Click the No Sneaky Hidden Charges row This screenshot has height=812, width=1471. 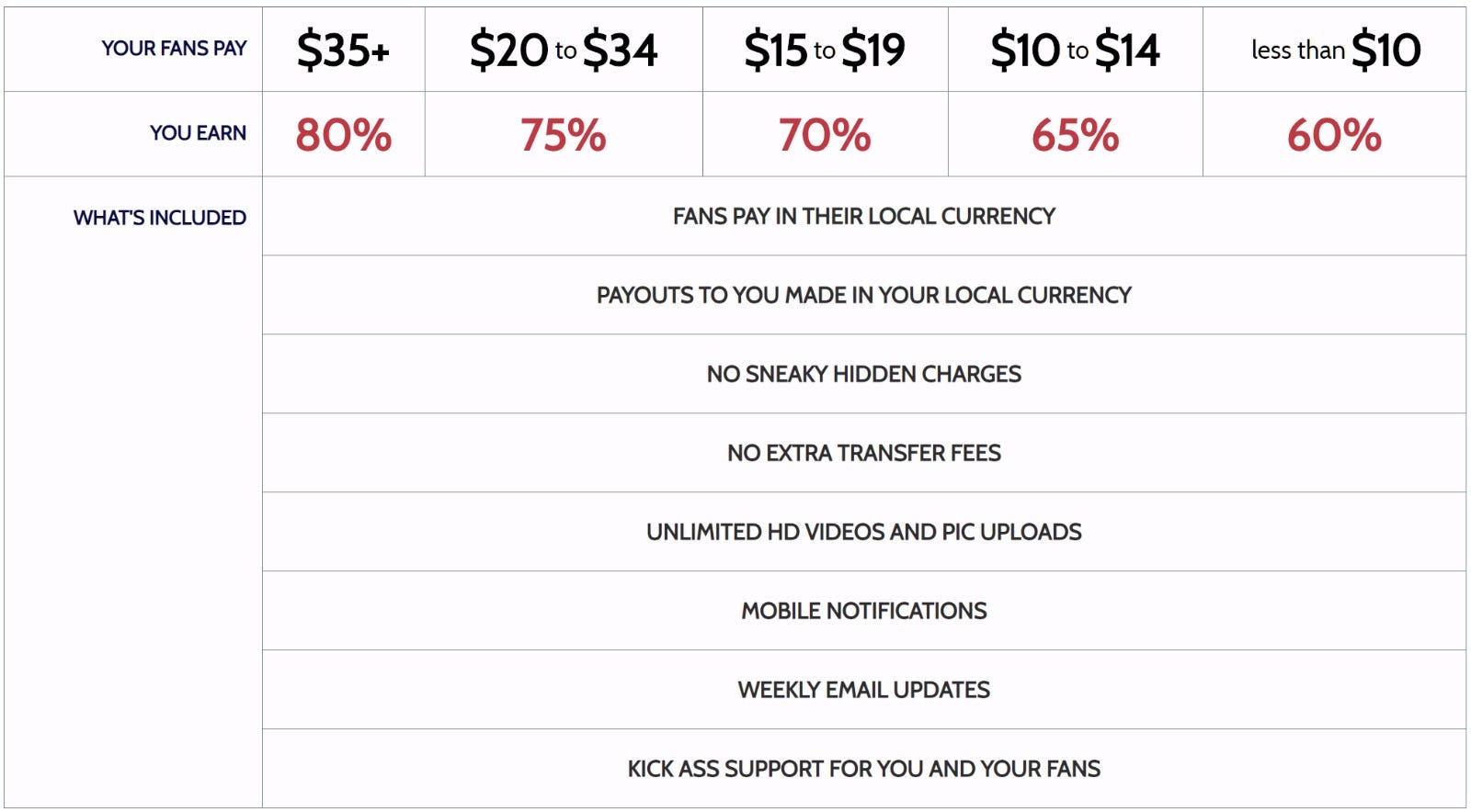[x=864, y=374]
